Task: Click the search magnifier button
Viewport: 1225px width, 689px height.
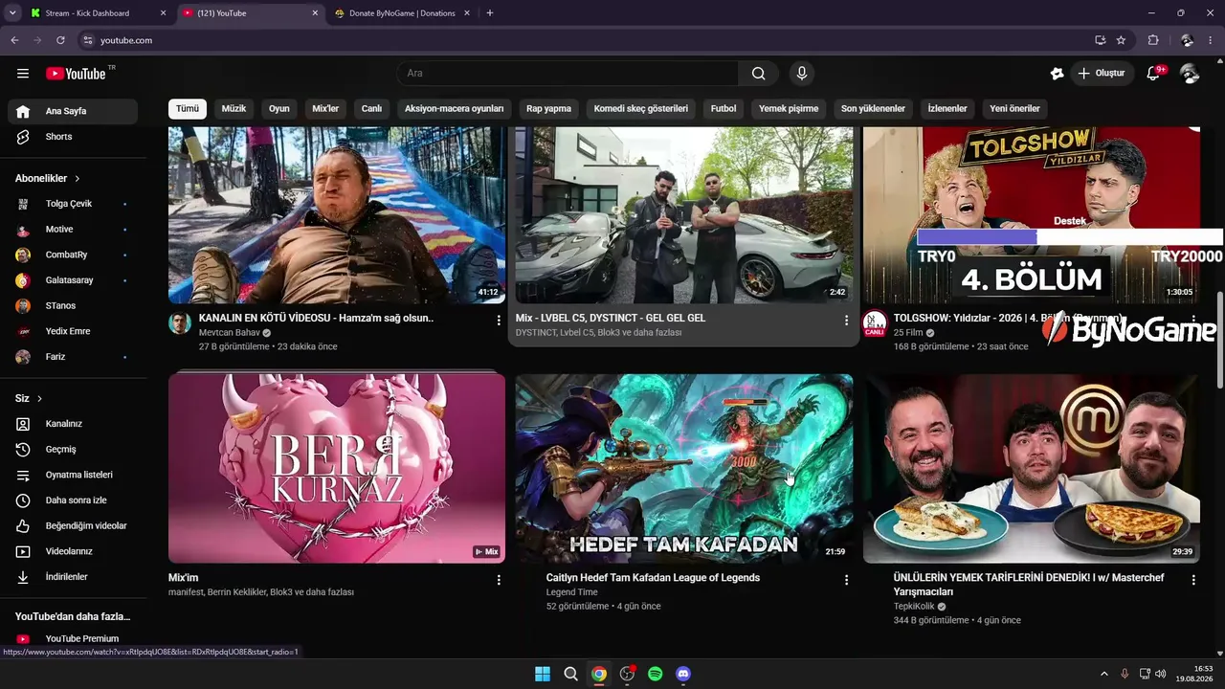Action: point(758,74)
